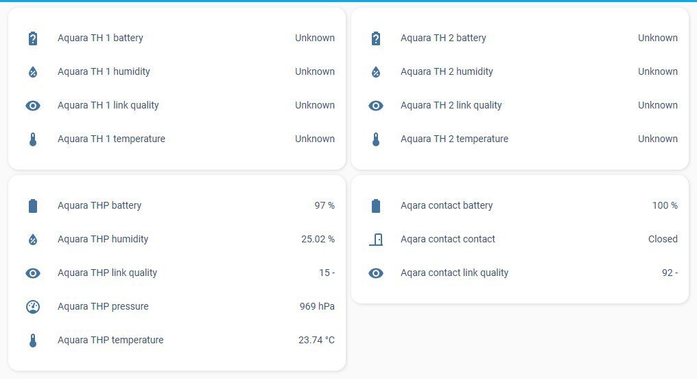Click the Aquara THP battery 97 % value
This screenshot has height=379, width=697.
coord(324,205)
